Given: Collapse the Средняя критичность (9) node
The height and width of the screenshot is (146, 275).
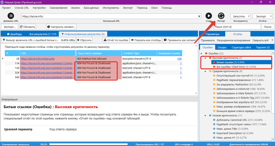Looking at the screenshot, I should coord(205,71).
